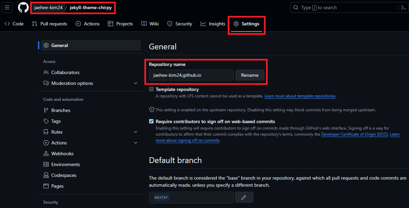Open the Projects tab

tap(120, 24)
